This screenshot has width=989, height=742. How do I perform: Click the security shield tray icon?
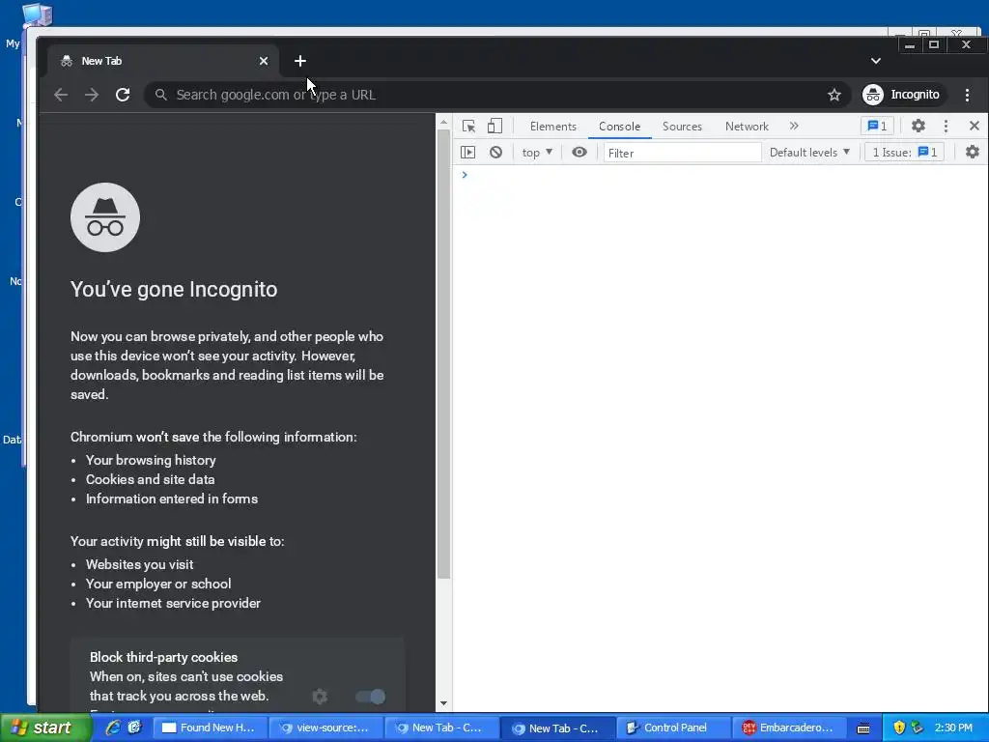point(899,728)
